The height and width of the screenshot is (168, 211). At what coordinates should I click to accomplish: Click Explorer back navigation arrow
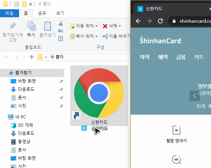[6, 57]
